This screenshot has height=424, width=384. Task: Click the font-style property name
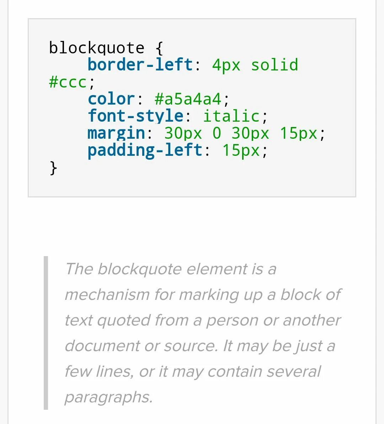click(136, 116)
